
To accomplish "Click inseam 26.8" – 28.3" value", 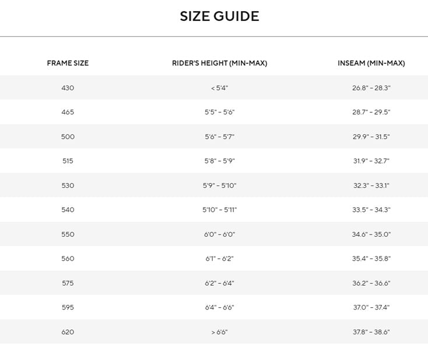I will point(371,88).
